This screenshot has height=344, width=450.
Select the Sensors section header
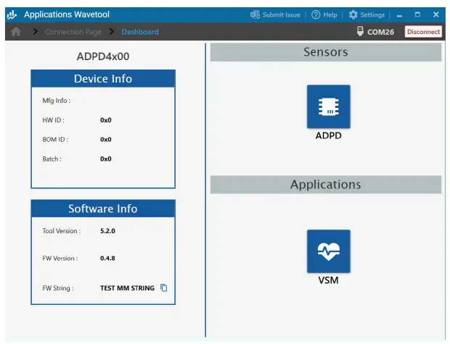325,52
